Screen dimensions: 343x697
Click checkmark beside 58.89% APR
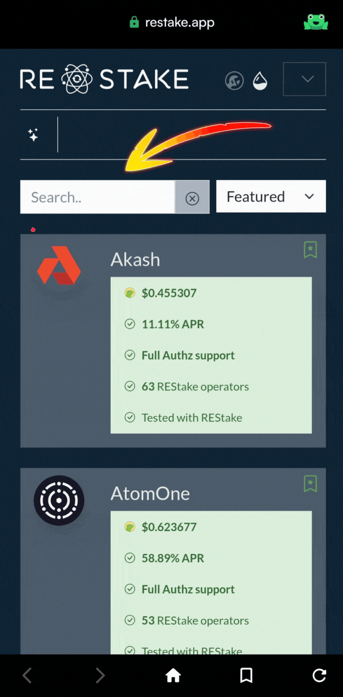point(130,558)
